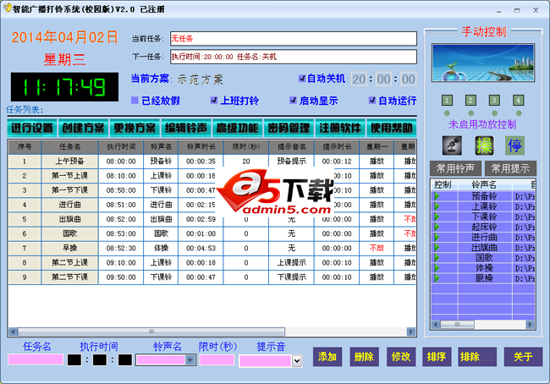Open 高级功能 advanced functions

coord(237,128)
